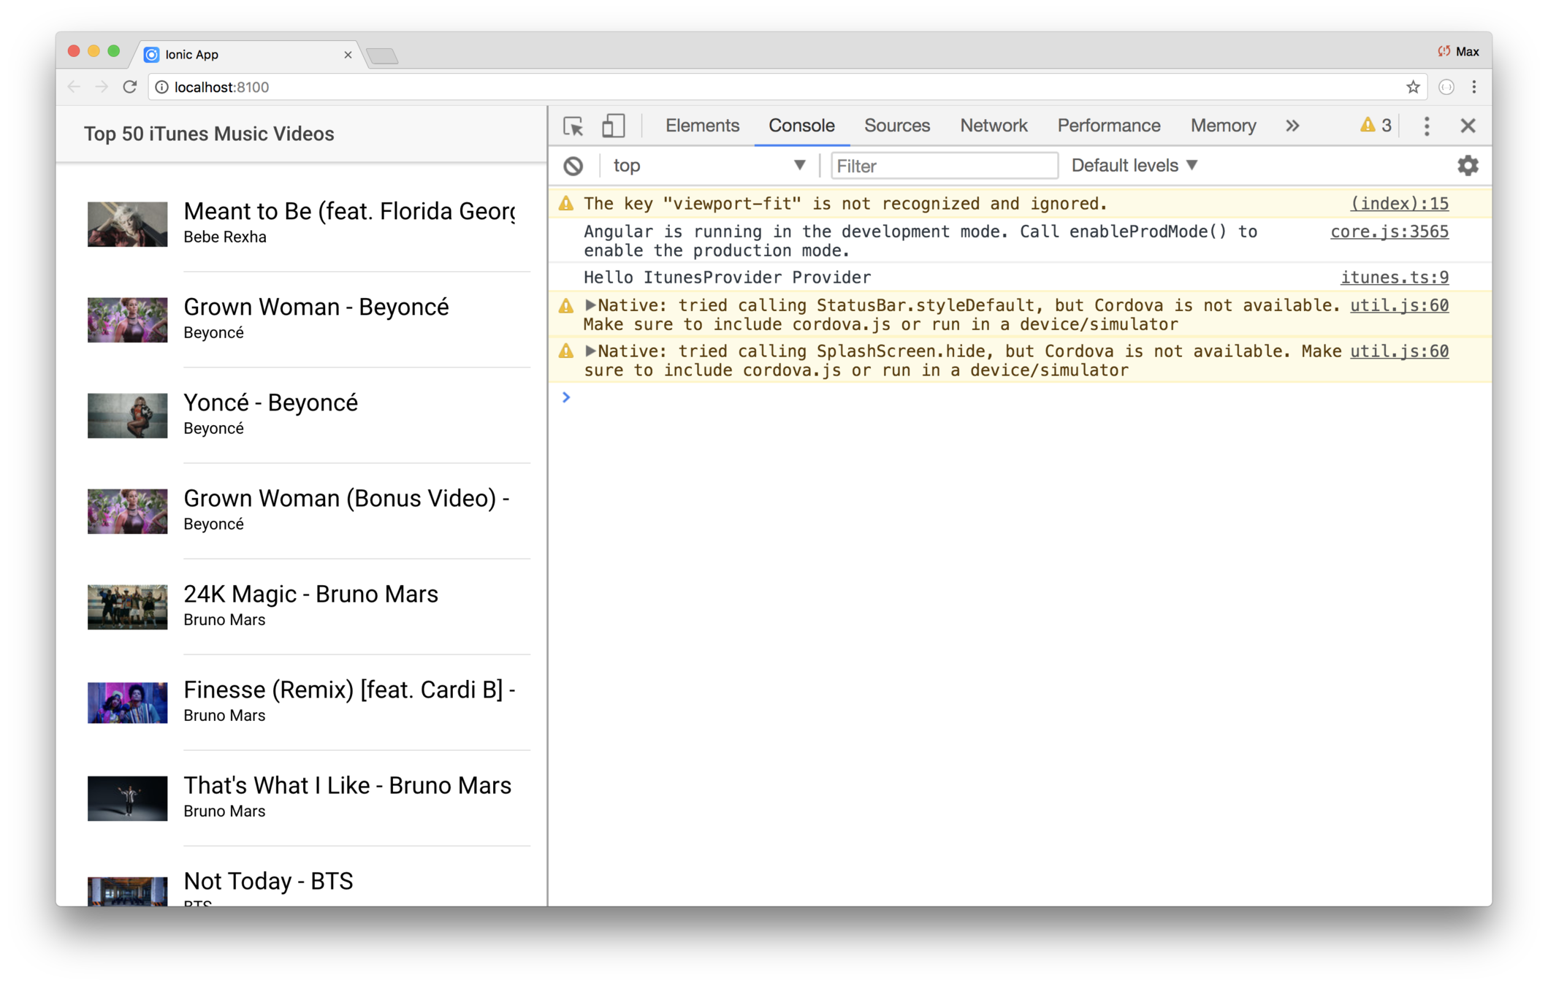Expand the StatusBar.styleDefault warning message

590,305
